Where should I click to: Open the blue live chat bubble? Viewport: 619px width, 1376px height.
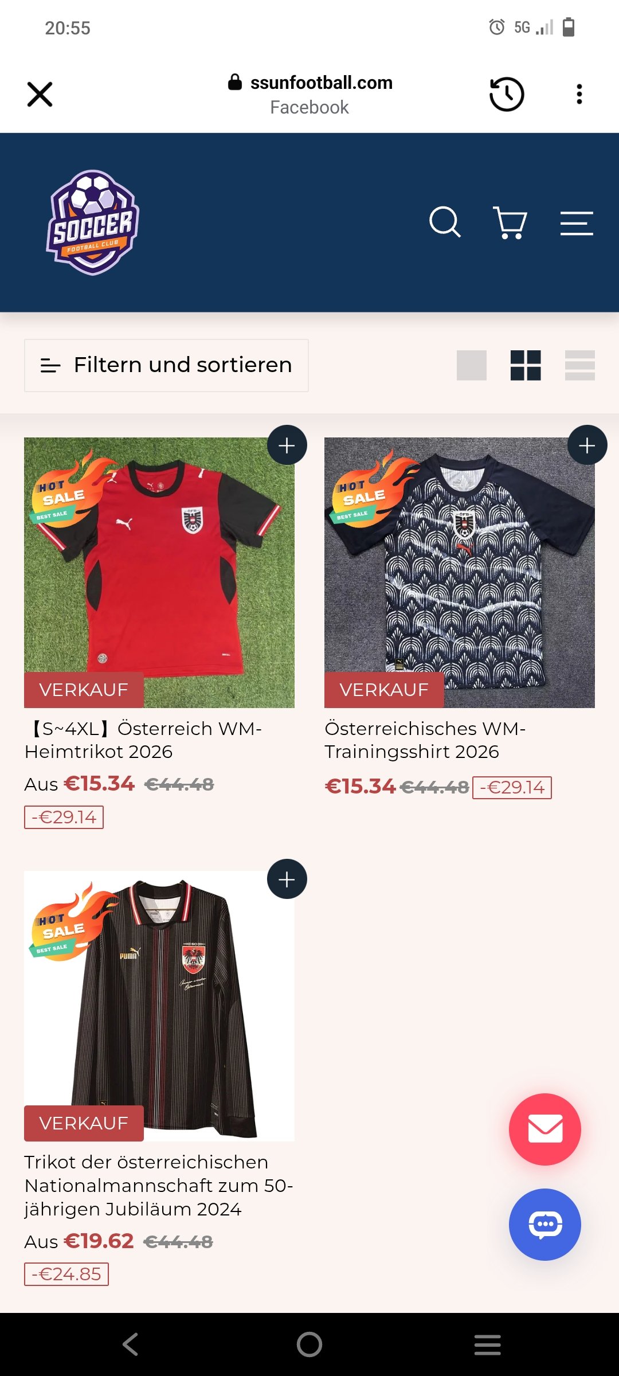pos(545,1224)
